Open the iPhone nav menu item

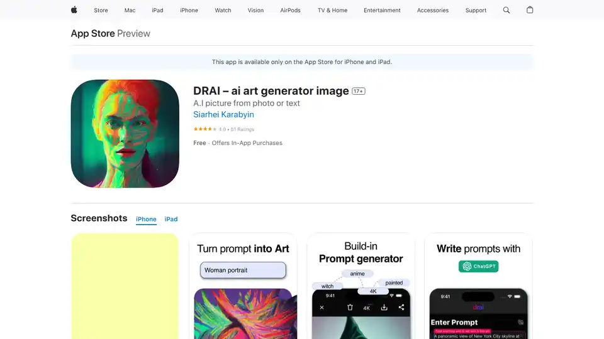click(189, 11)
